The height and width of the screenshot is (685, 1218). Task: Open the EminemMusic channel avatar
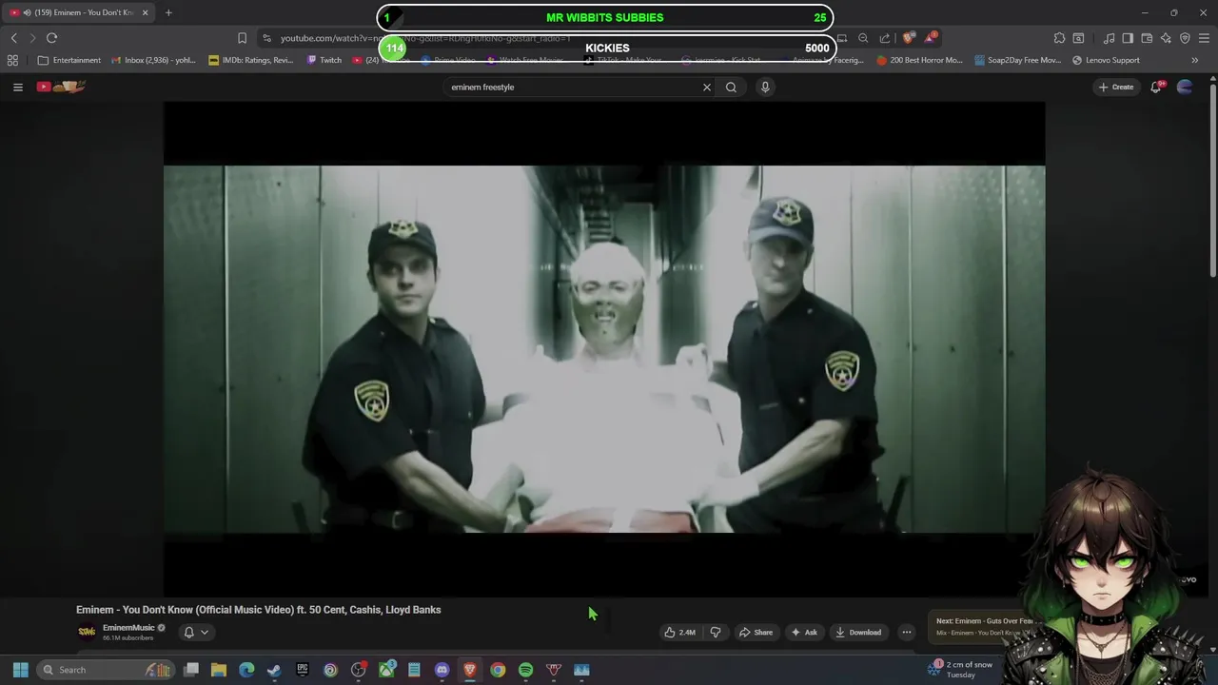pyautogui.click(x=87, y=632)
